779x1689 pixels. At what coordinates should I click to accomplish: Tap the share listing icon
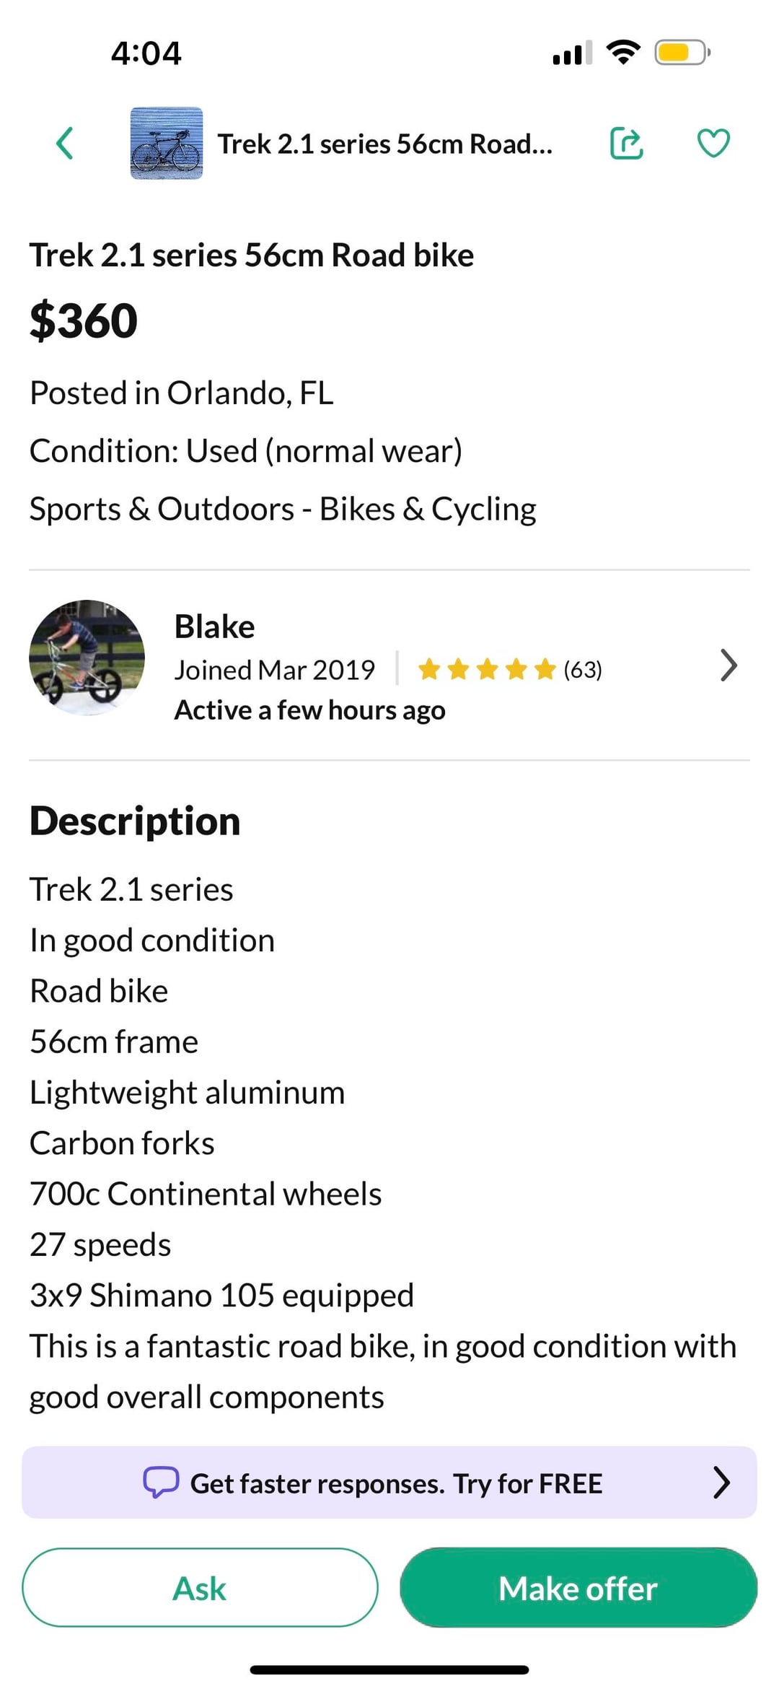626,143
